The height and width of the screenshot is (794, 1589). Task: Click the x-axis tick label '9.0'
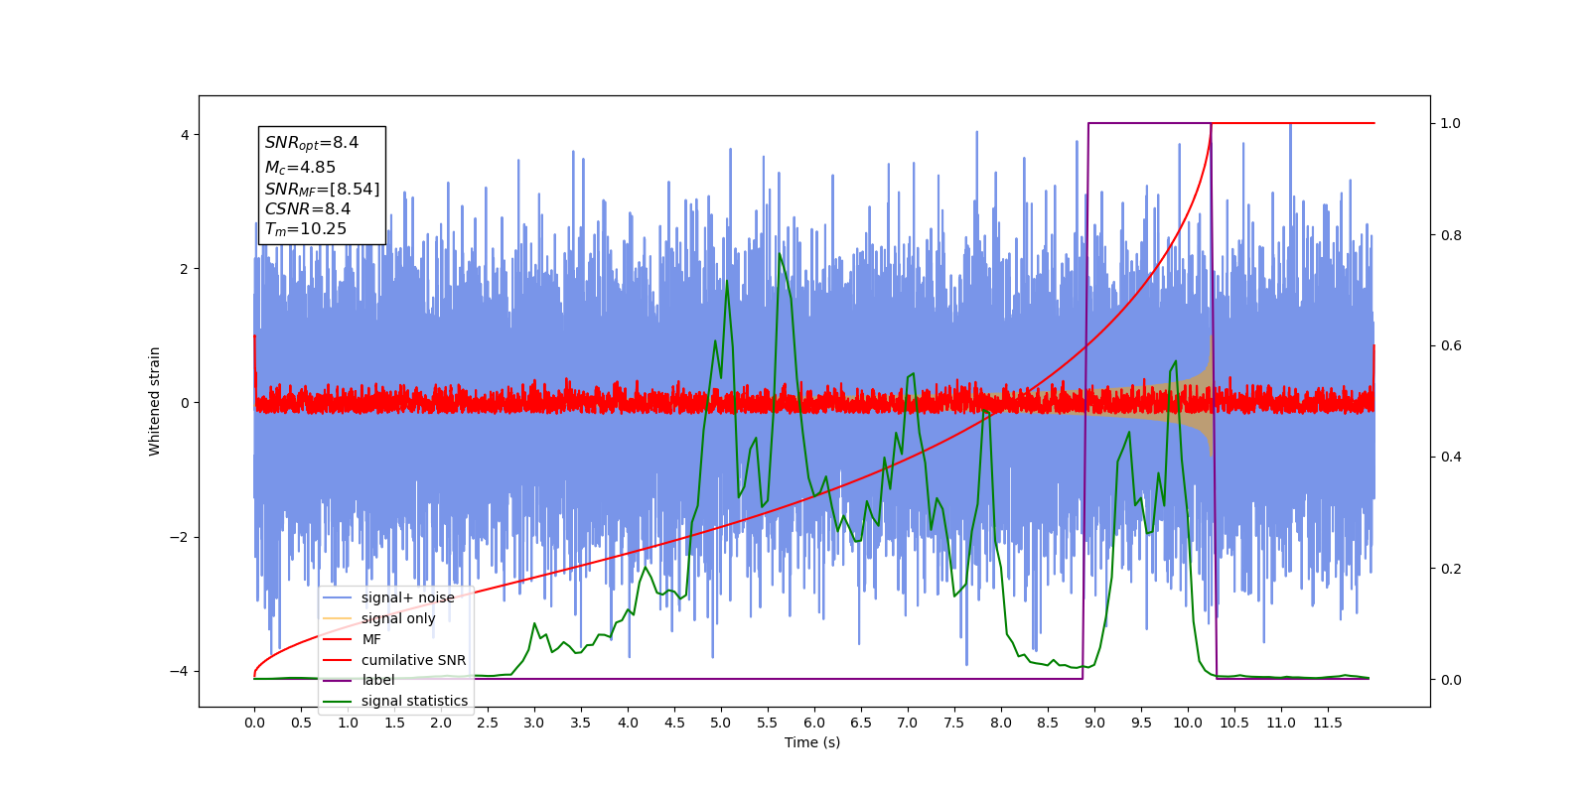coord(1094,723)
